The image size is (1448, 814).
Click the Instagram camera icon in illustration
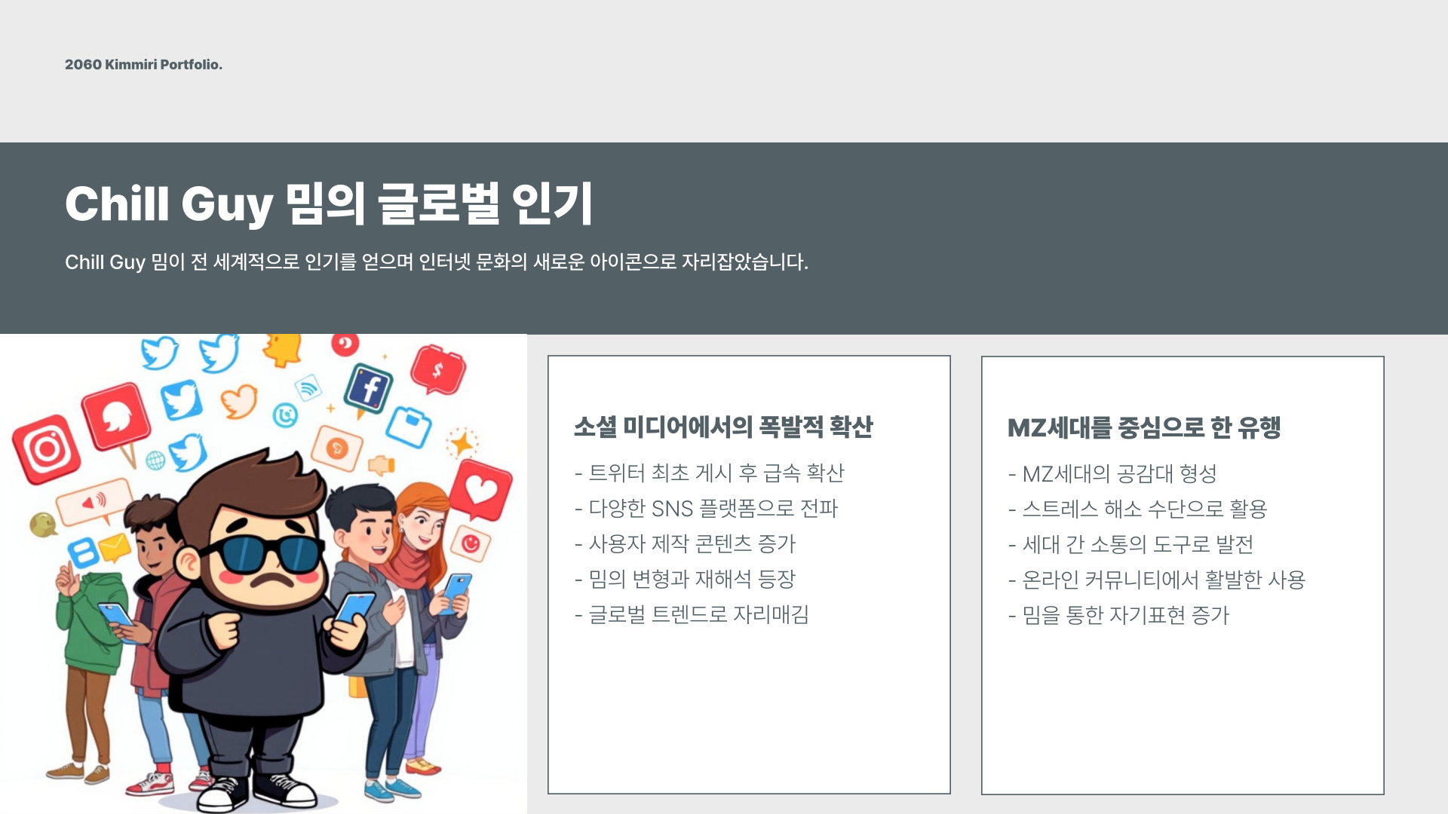(x=47, y=449)
